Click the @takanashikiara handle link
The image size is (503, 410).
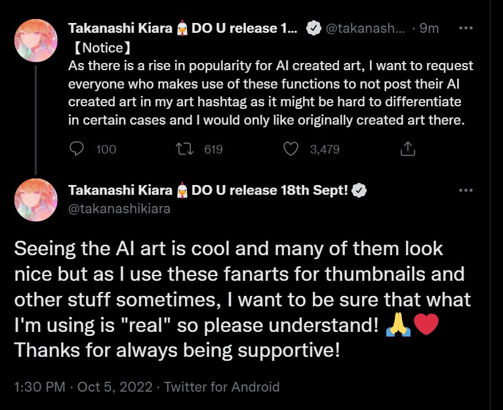(119, 209)
